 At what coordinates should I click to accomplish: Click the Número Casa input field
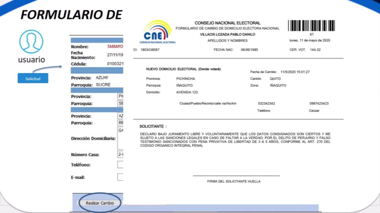click(x=120, y=155)
